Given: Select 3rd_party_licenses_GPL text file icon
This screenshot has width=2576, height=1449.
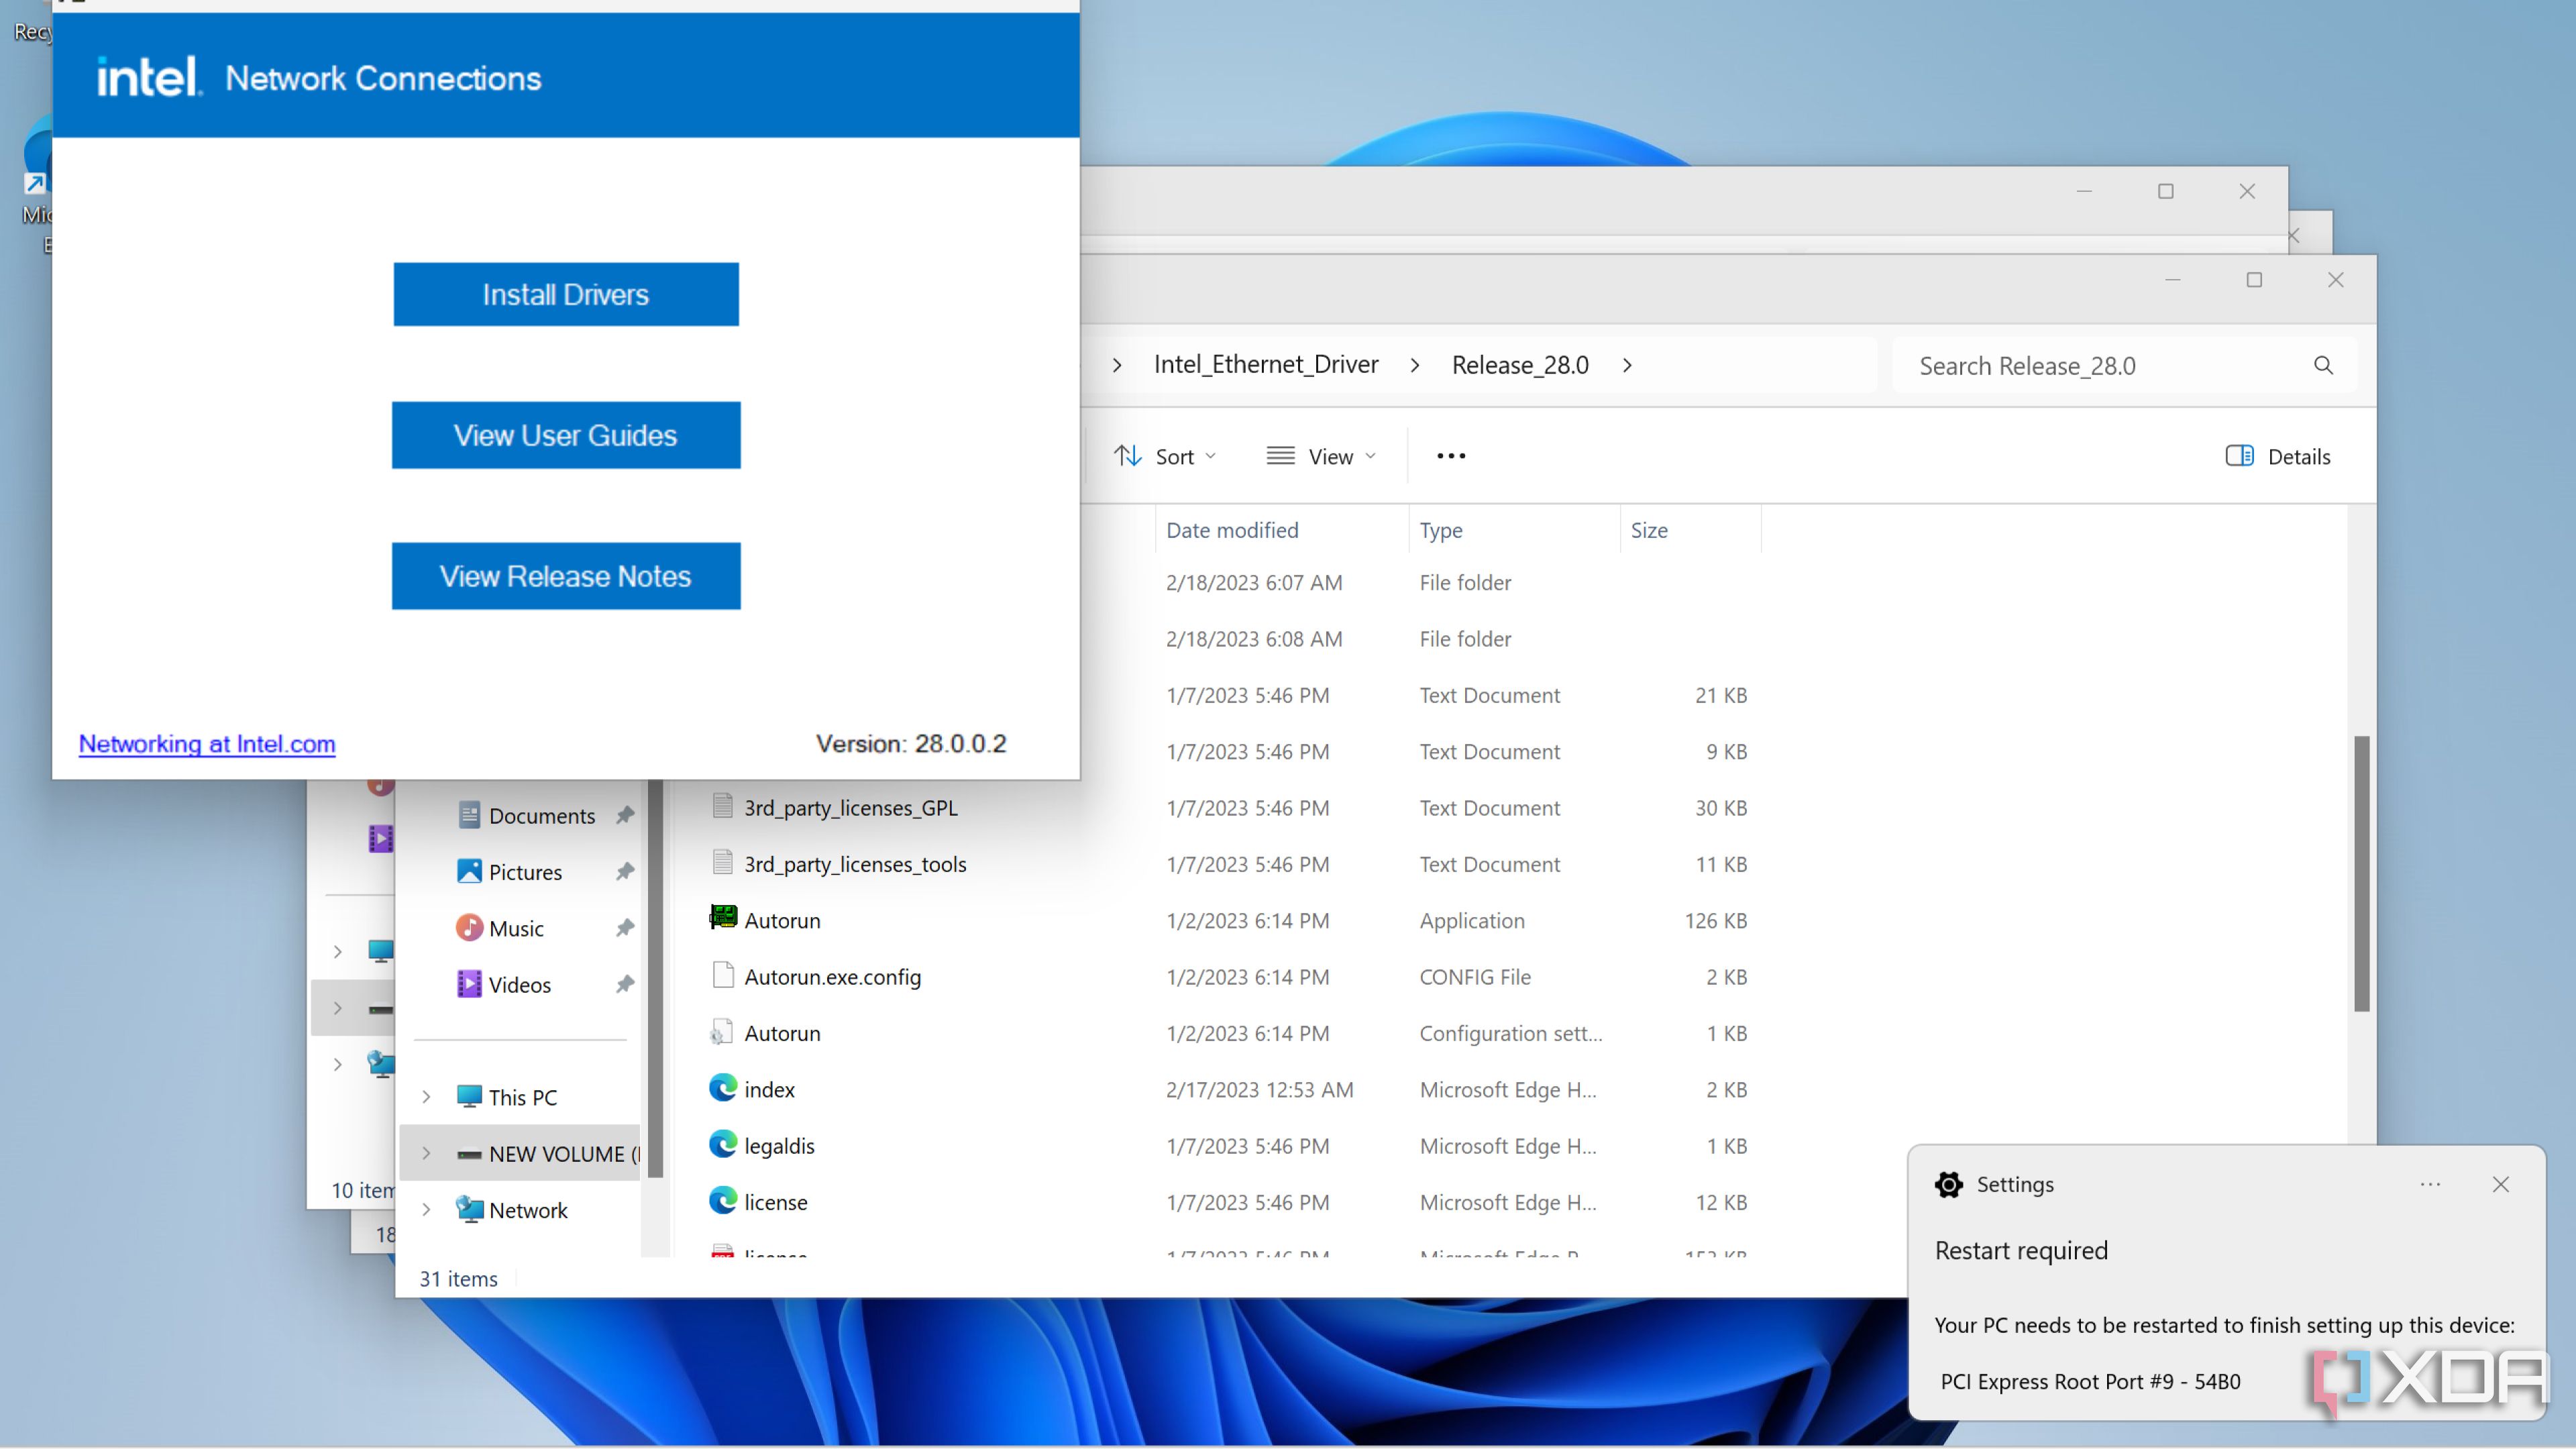Looking at the screenshot, I should (723, 806).
